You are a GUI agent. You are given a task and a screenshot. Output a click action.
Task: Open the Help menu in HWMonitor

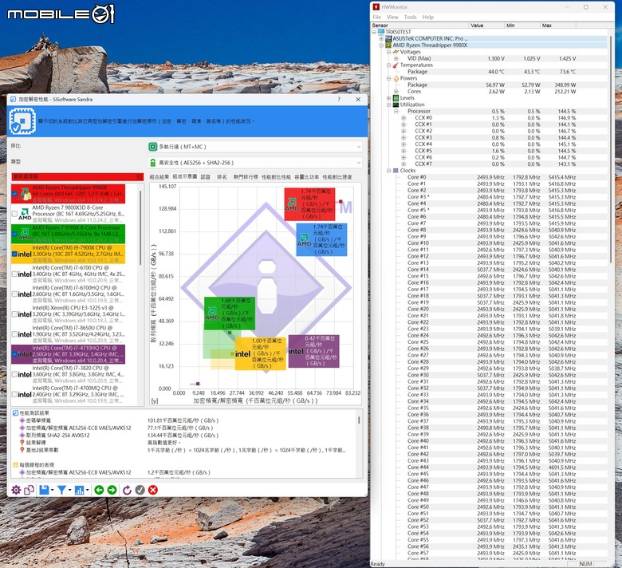click(428, 17)
